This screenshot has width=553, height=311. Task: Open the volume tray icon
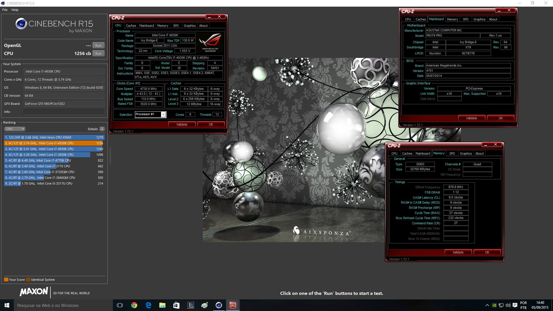(508, 305)
